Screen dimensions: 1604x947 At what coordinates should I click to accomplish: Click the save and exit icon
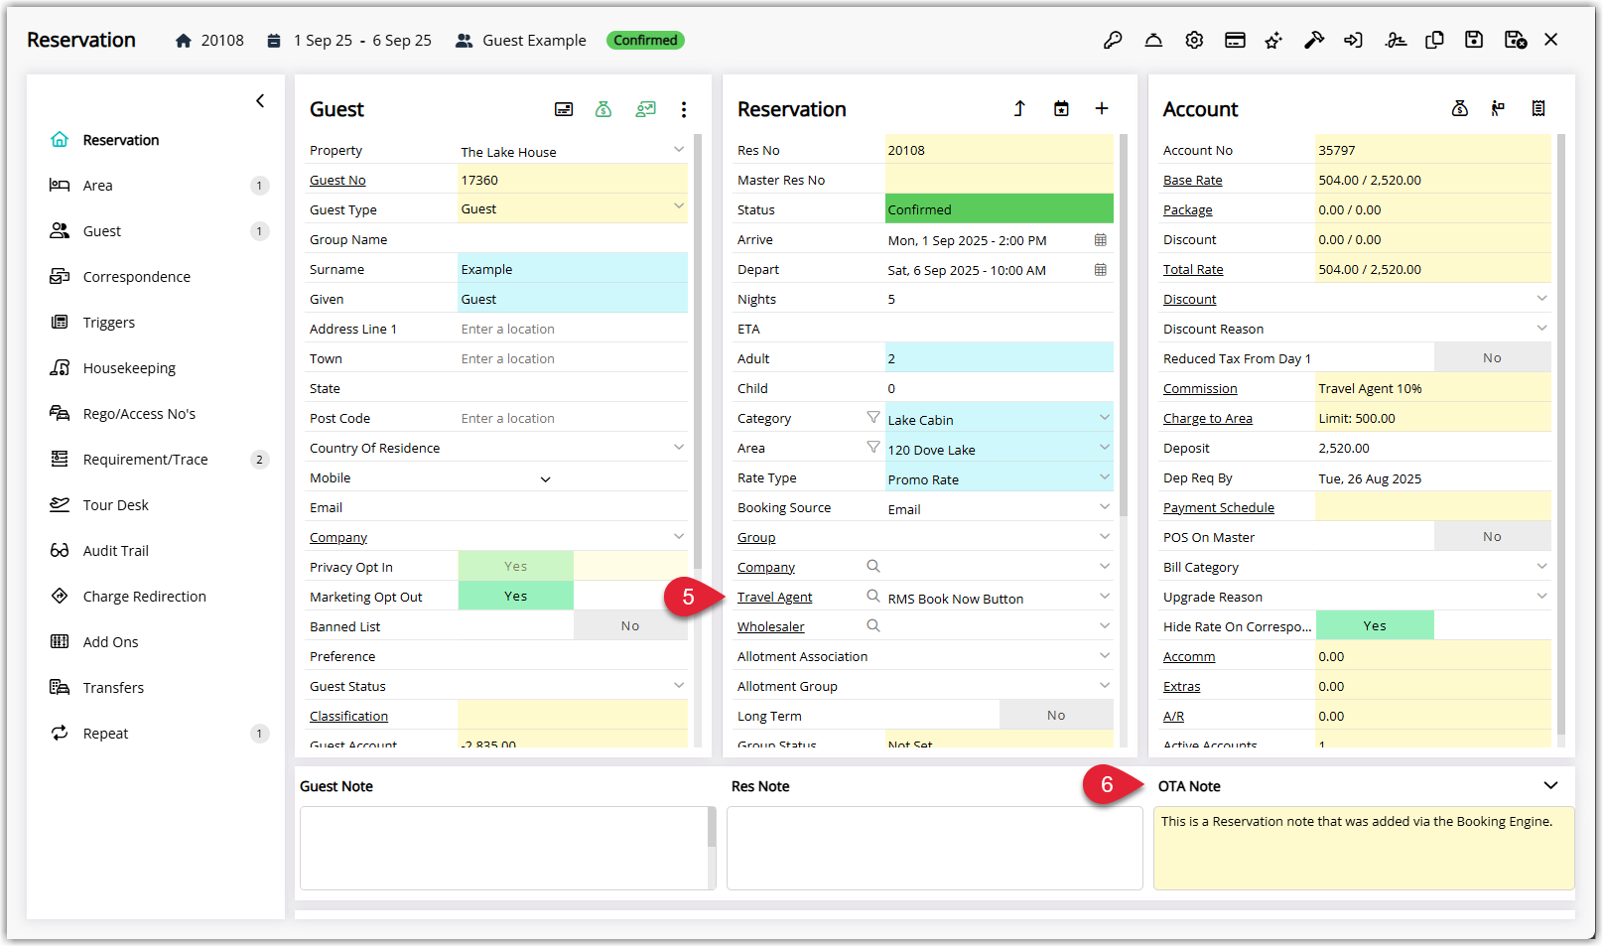[x=1516, y=41]
